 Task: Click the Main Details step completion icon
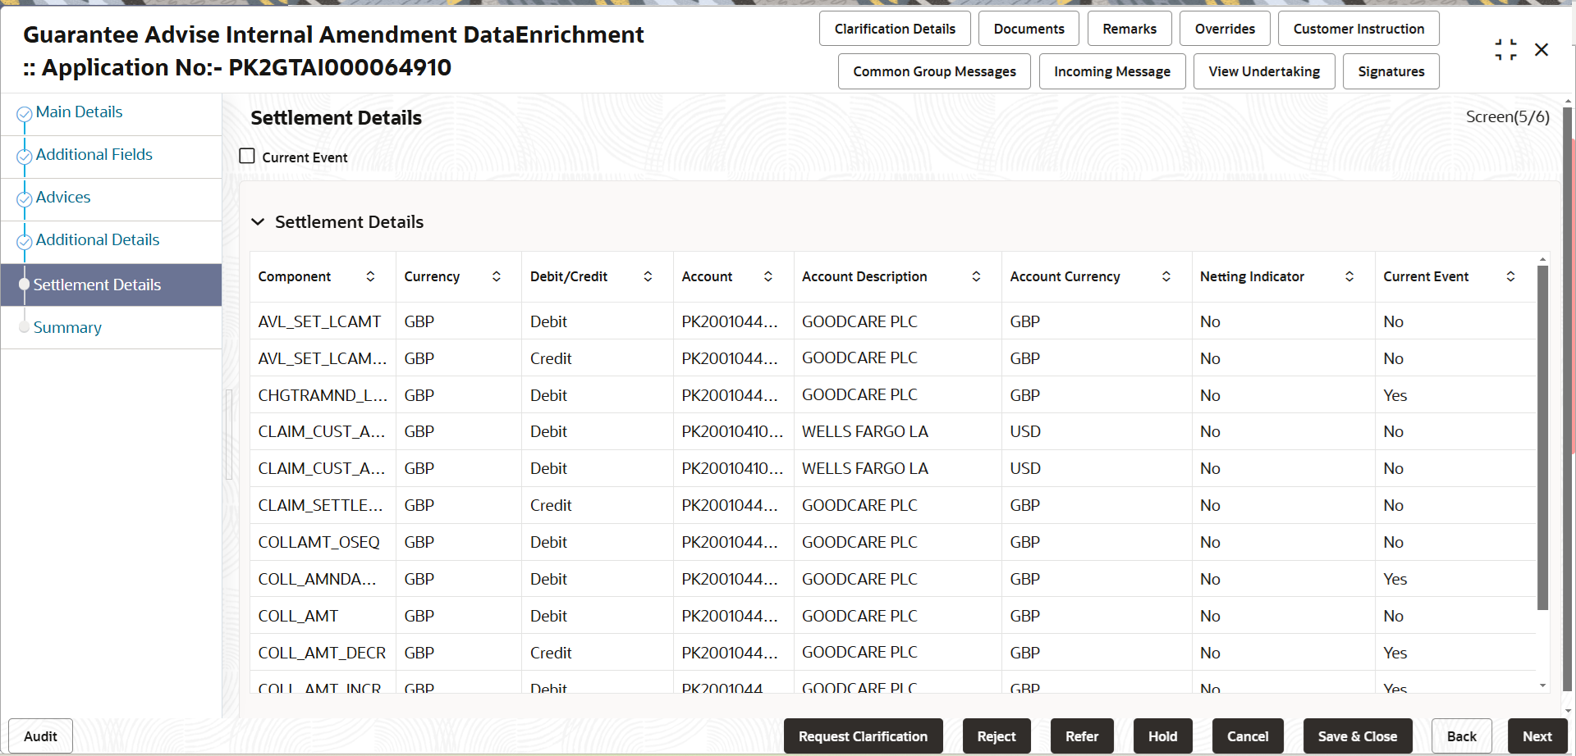pos(24,112)
